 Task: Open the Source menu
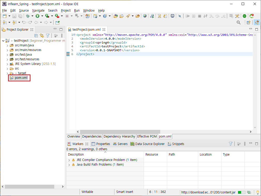(24, 11)
